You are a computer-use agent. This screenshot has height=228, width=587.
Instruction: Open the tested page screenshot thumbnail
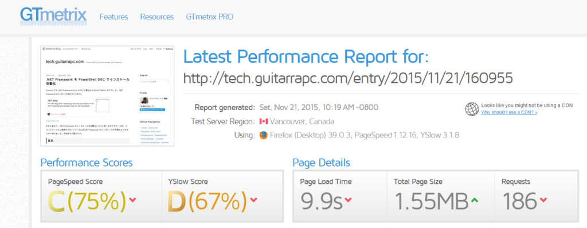pos(107,96)
